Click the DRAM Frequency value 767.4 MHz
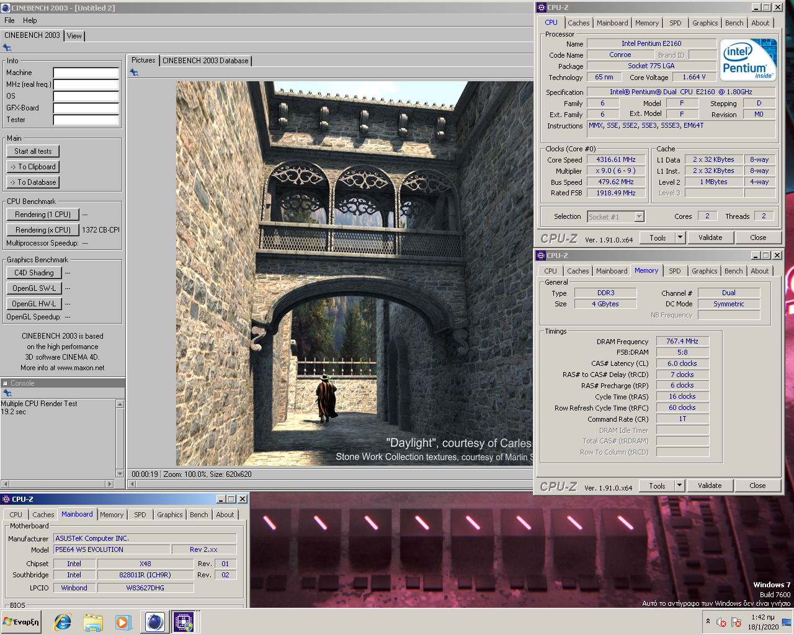 click(682, 341)
